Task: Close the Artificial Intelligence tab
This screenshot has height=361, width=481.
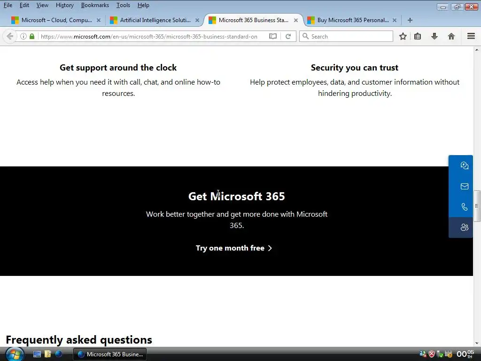Action: pyautogui.click(x=197, y=20)
